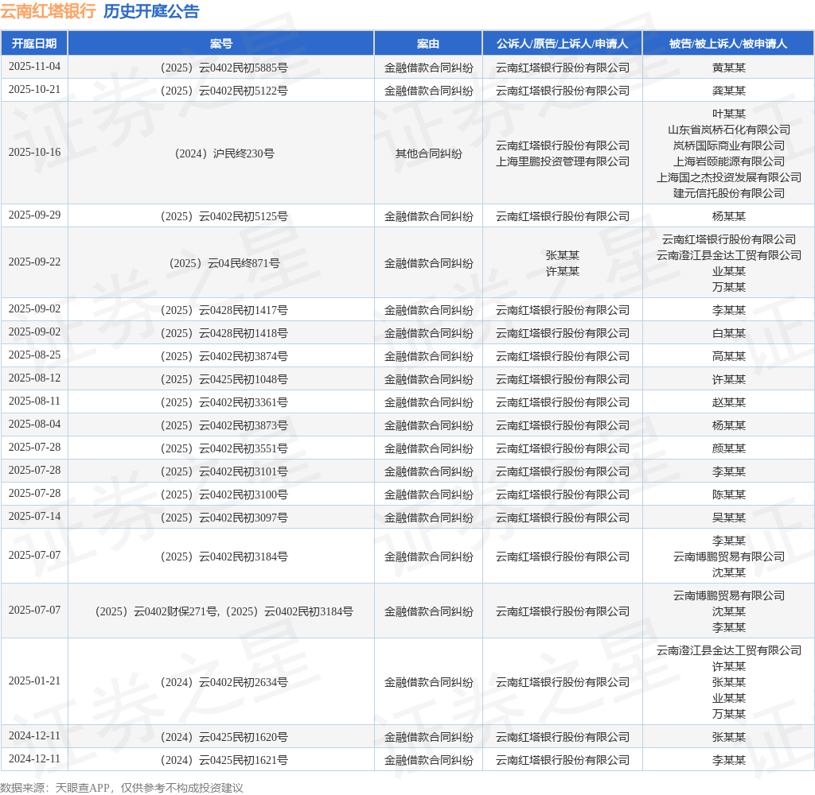Screen dimensions: 815x795
Task: Click the defendant 上海岩颐能源有限公司
Action: click(x=729, y=161)
